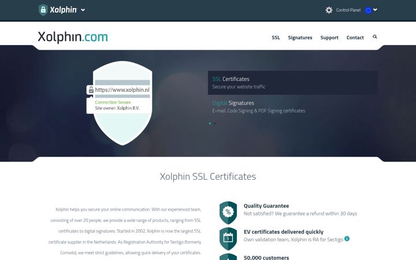Click the EV certificates calendar shield icon

click(x=228, y=238)
